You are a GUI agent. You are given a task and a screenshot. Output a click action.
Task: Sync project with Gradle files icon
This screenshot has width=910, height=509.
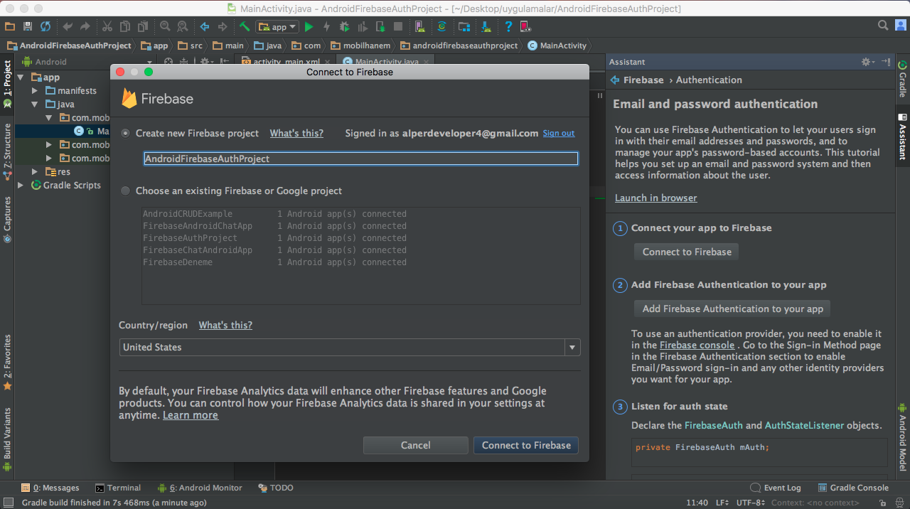coord(442,27)
